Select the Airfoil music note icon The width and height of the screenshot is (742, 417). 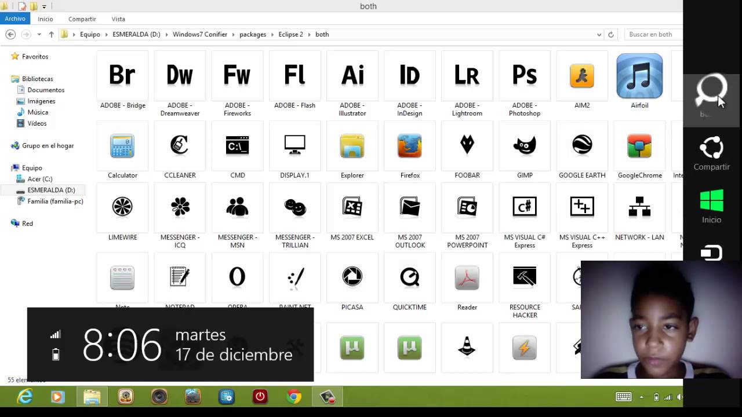coord(639,76)
